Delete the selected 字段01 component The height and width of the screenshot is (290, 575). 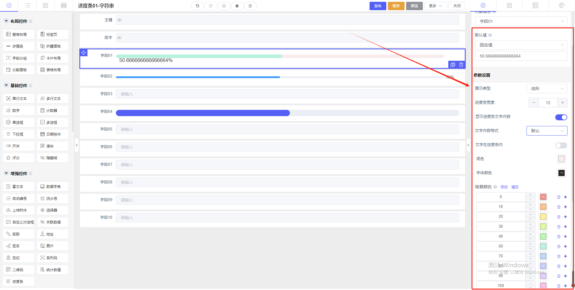(461, 65)
